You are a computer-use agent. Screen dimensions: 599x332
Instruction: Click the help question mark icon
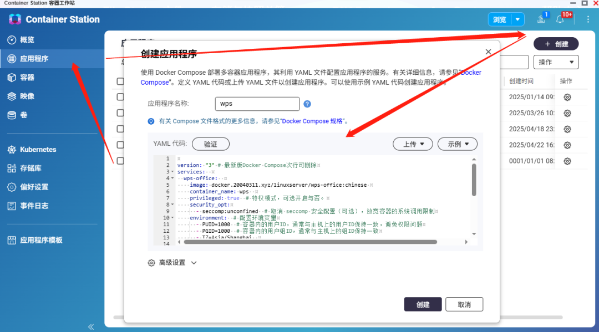(x=307, y=104)
